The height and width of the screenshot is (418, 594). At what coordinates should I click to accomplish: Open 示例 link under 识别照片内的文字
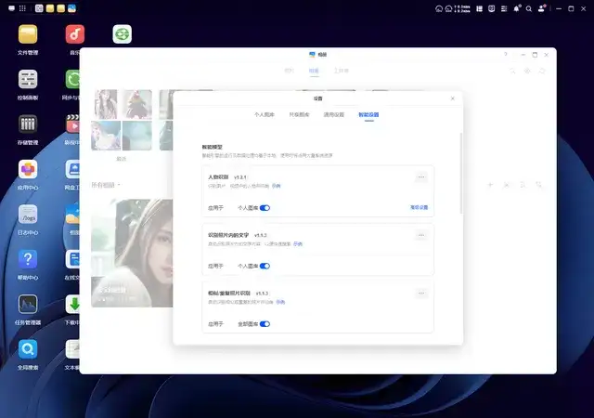298,244
